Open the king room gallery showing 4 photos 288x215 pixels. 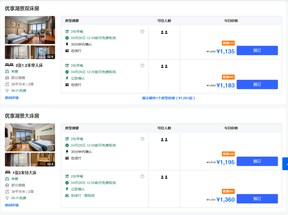click(43, 160)
